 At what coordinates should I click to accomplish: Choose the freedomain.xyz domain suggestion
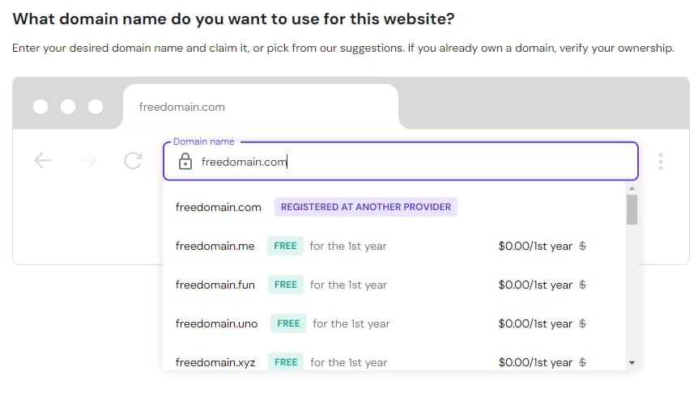pos(215,362)
